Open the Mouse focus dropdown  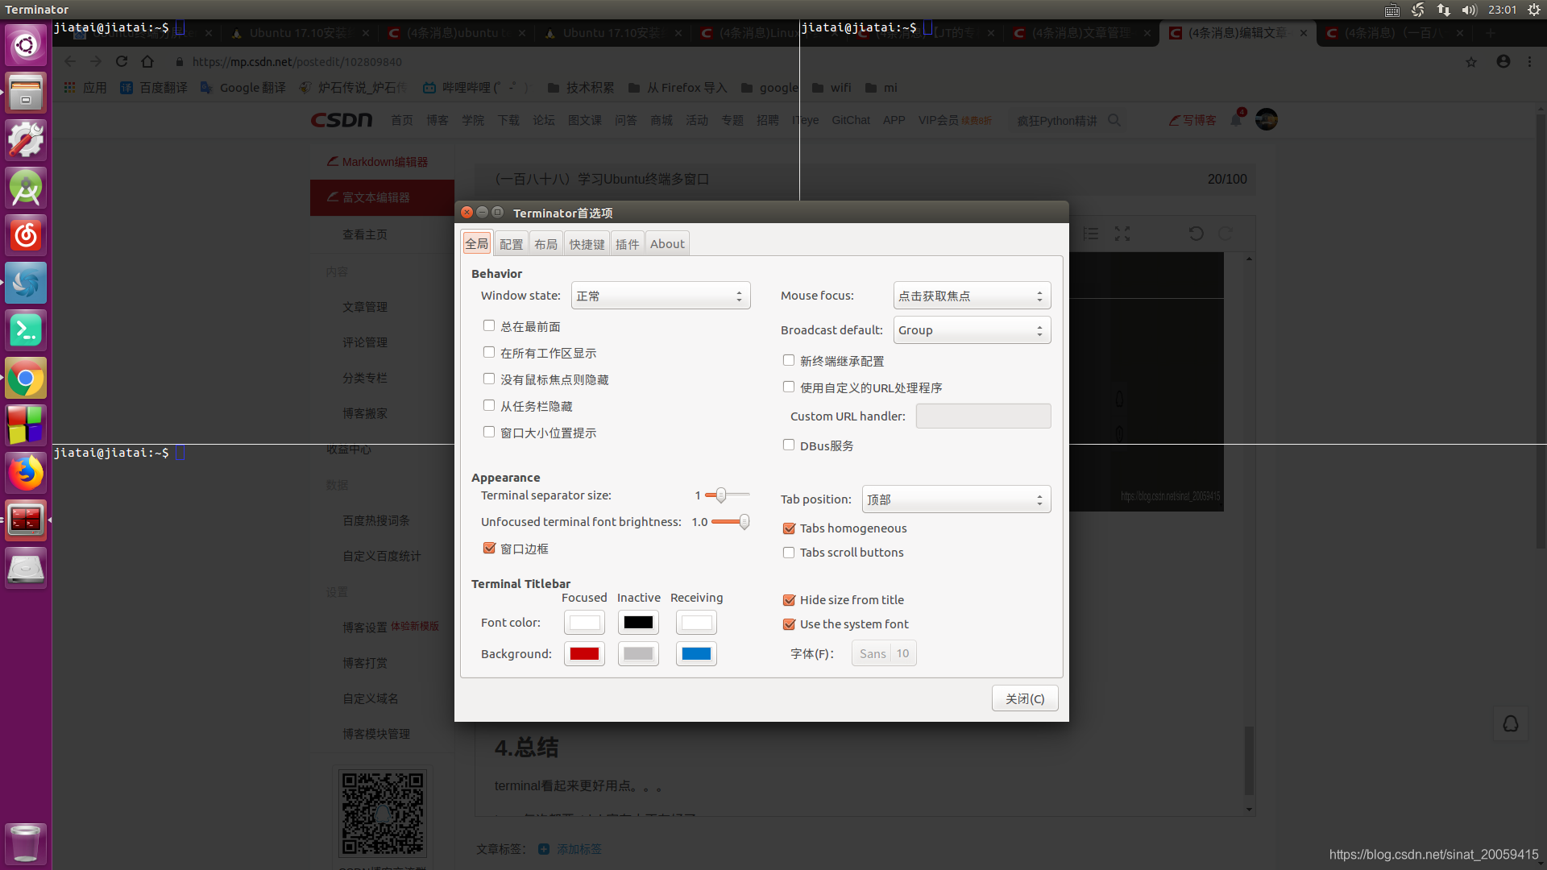click(969, 296)
